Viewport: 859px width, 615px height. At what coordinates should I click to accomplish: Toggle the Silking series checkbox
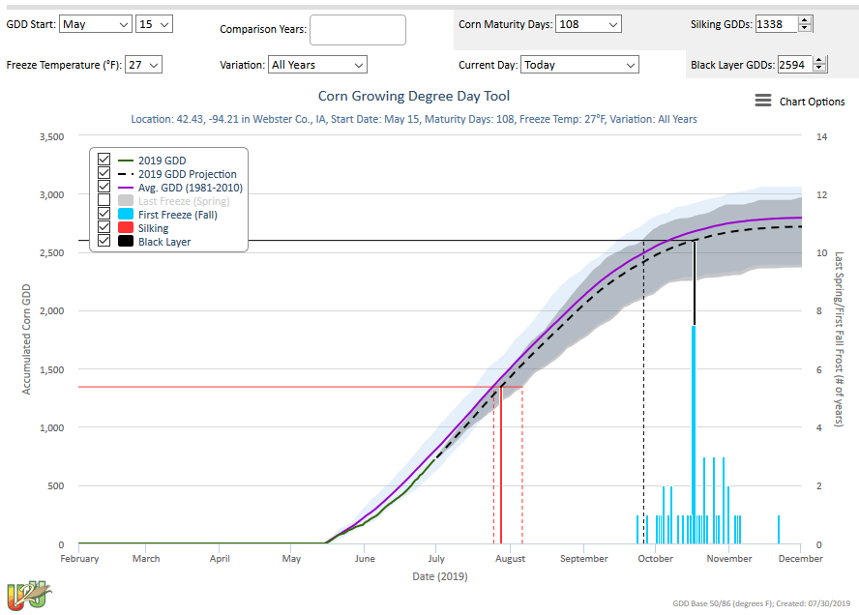click(x=104, y=228)
